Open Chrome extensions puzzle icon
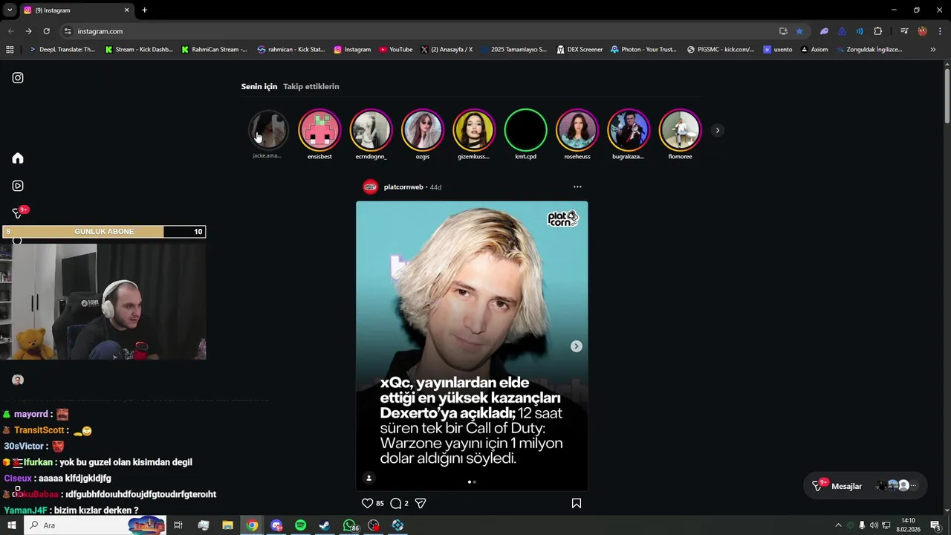The width and height of the screenshot is (951, 535). pyautogui.click(x=877, y=31)
